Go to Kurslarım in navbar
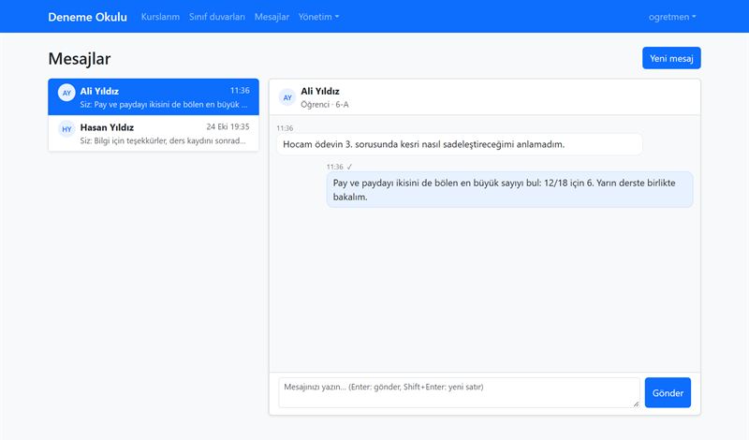 (x=160, y=17)
